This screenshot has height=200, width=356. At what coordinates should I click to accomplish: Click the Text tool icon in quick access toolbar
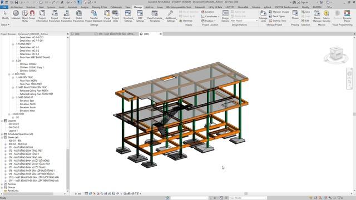tap(62, 2)
